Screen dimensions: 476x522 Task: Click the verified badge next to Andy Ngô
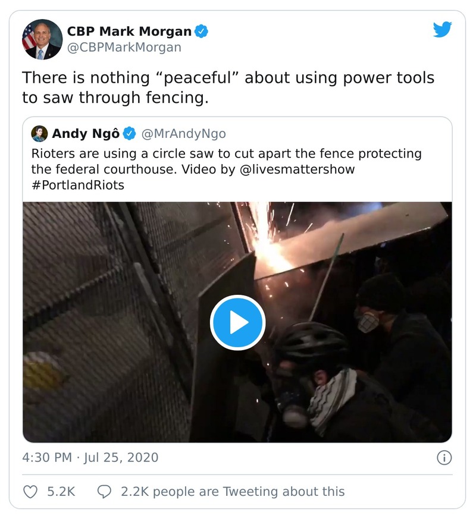coord(129,133)
